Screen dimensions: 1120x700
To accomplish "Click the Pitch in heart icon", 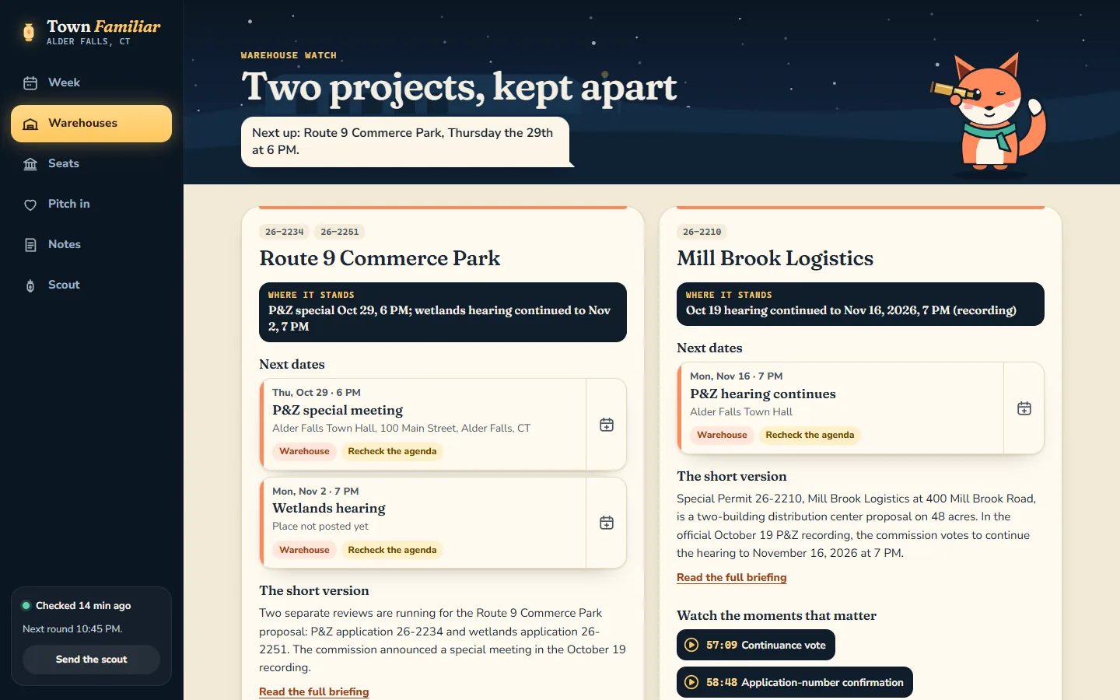I will [30, 205].
